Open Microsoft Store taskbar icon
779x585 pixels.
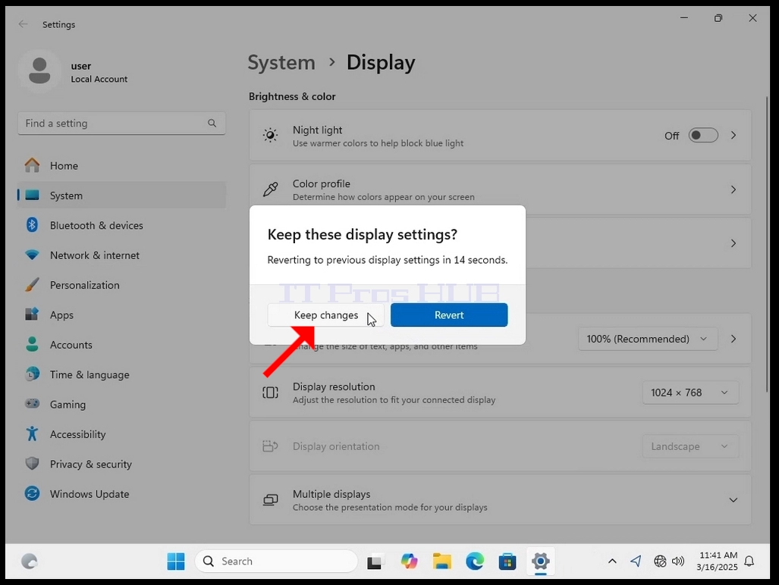point(507,562)
